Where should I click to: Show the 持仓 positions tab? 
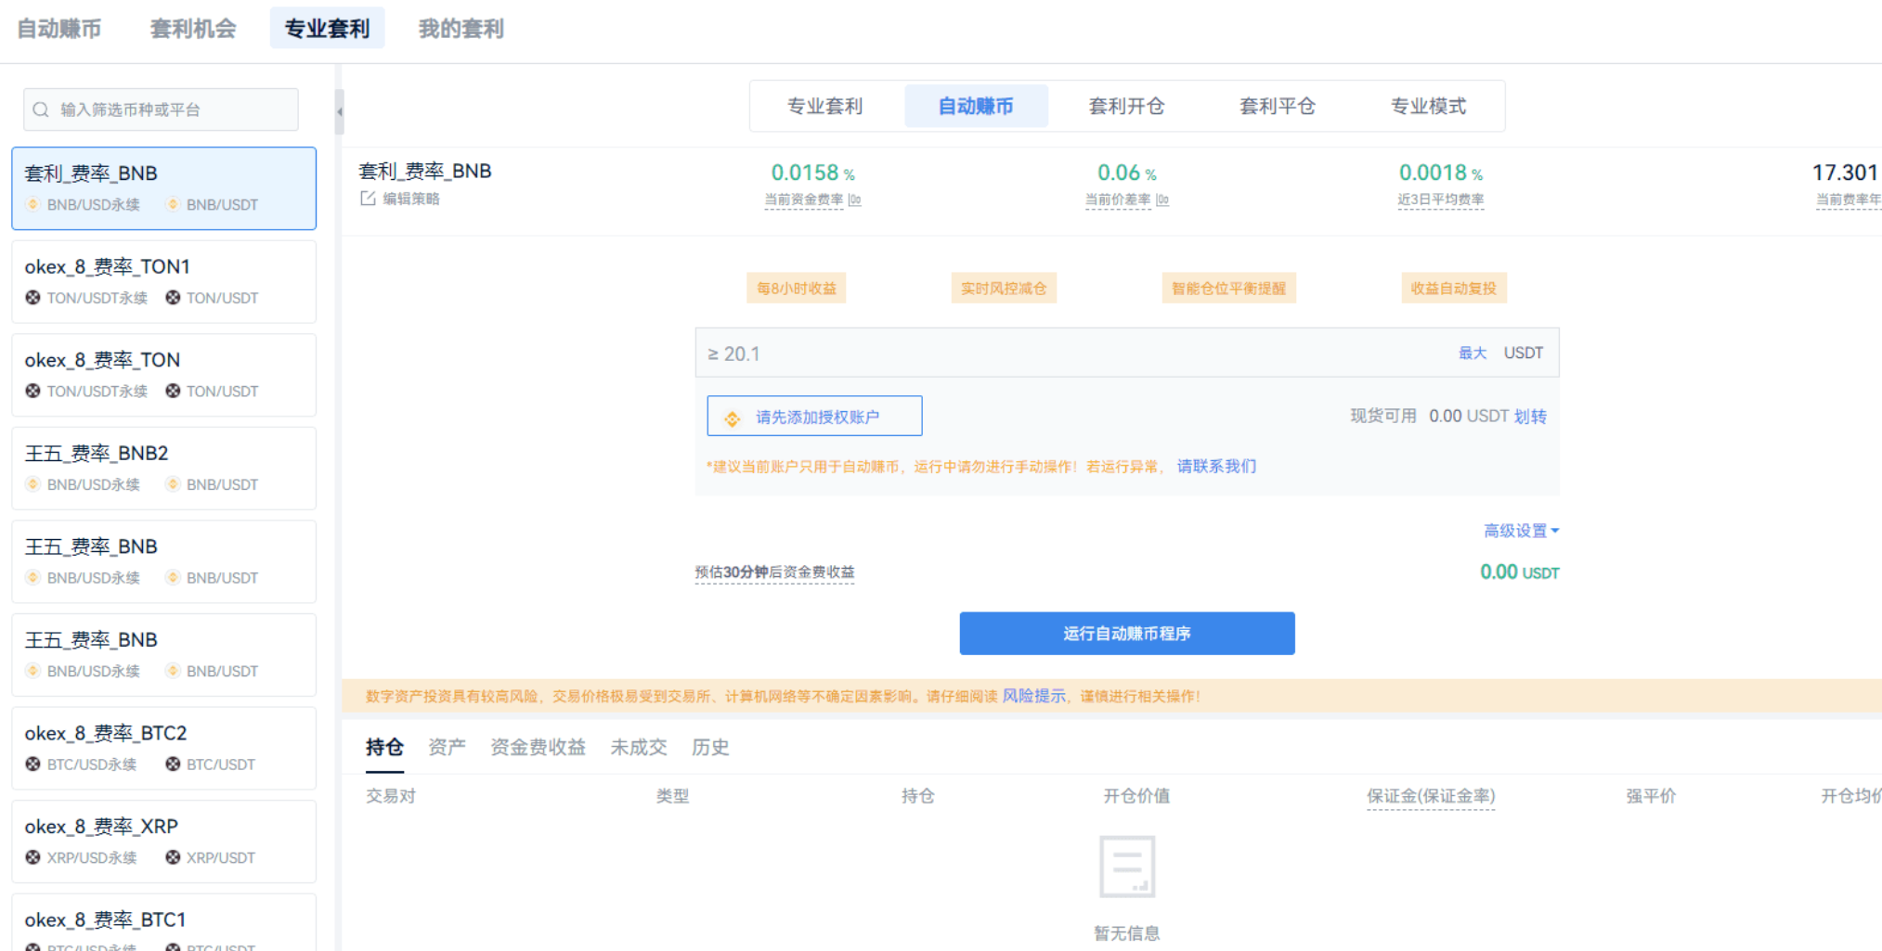[384, 747]
